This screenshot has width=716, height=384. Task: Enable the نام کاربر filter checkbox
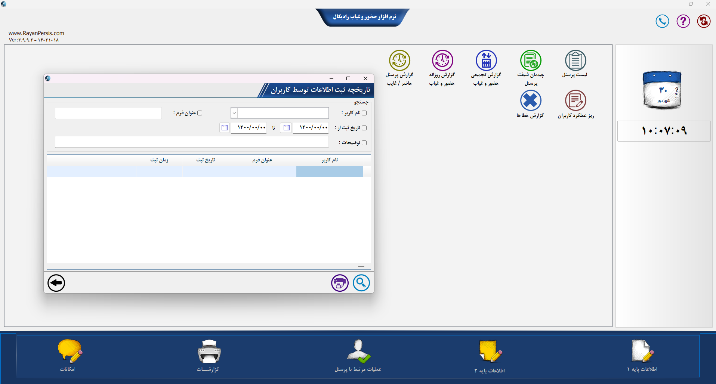point(364,113)
